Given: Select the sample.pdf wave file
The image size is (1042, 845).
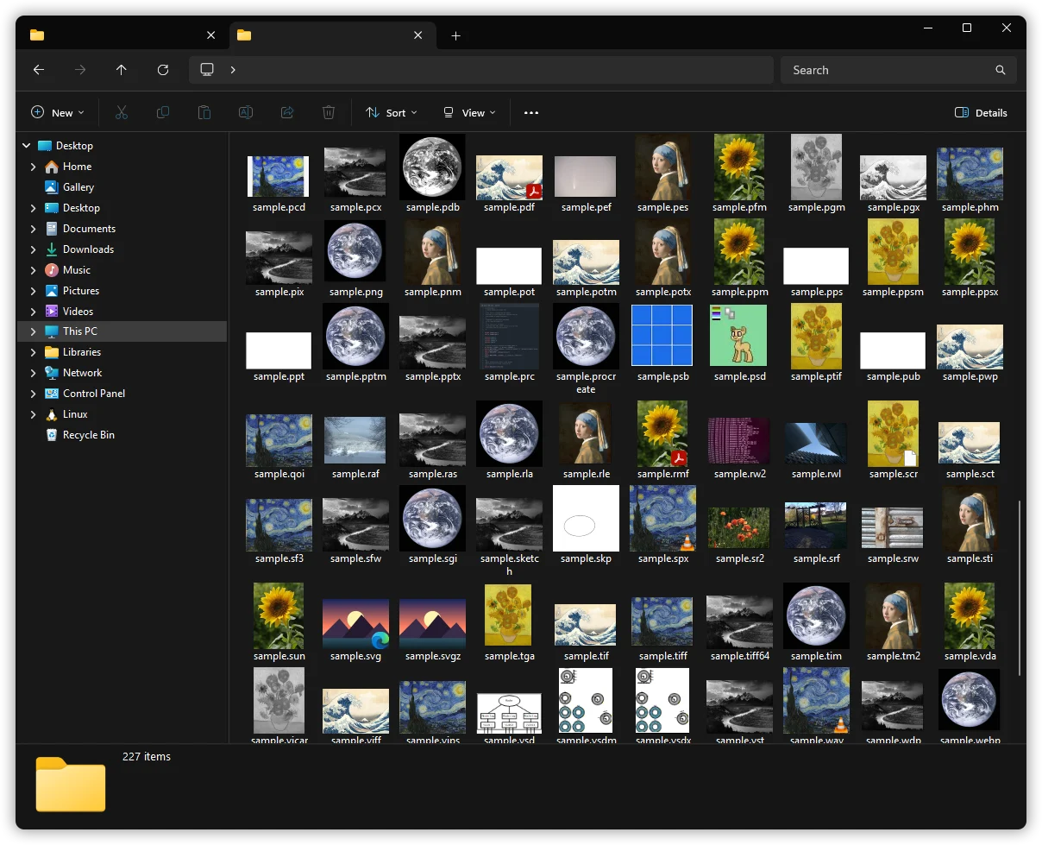Looking at the screenshot, I should tap(509, 177).
